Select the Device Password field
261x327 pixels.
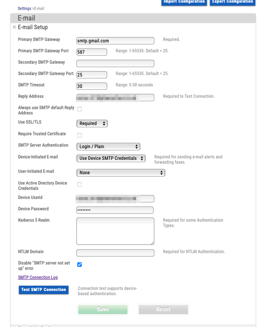(x=115, y=210)
